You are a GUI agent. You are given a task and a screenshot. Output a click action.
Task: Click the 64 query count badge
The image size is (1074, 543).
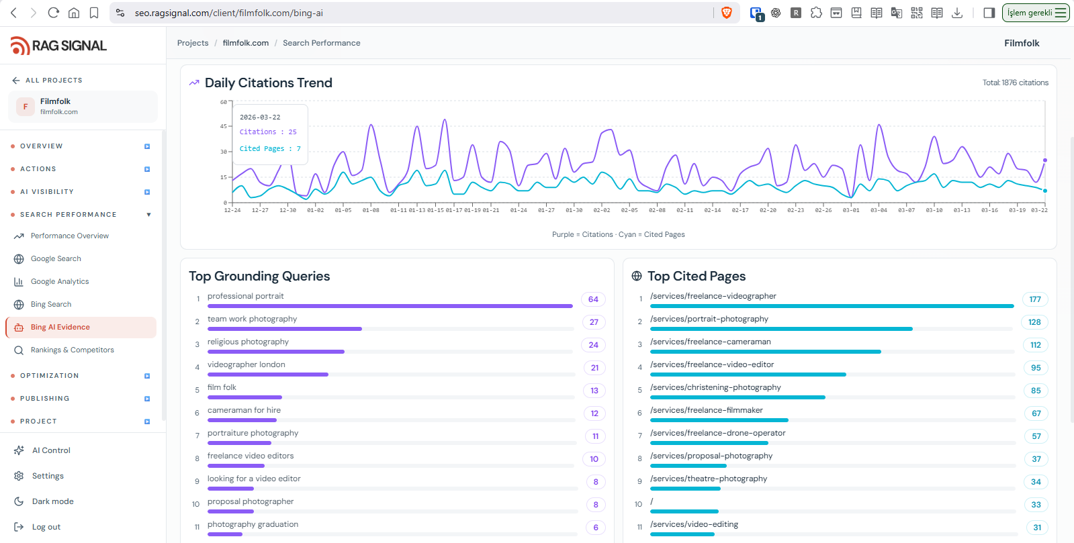593,299
